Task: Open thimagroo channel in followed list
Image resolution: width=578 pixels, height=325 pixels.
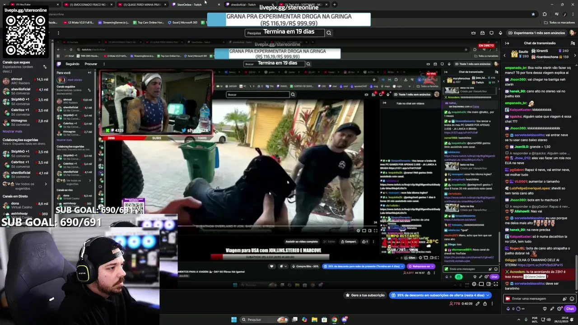Action: tap(24, 122)
